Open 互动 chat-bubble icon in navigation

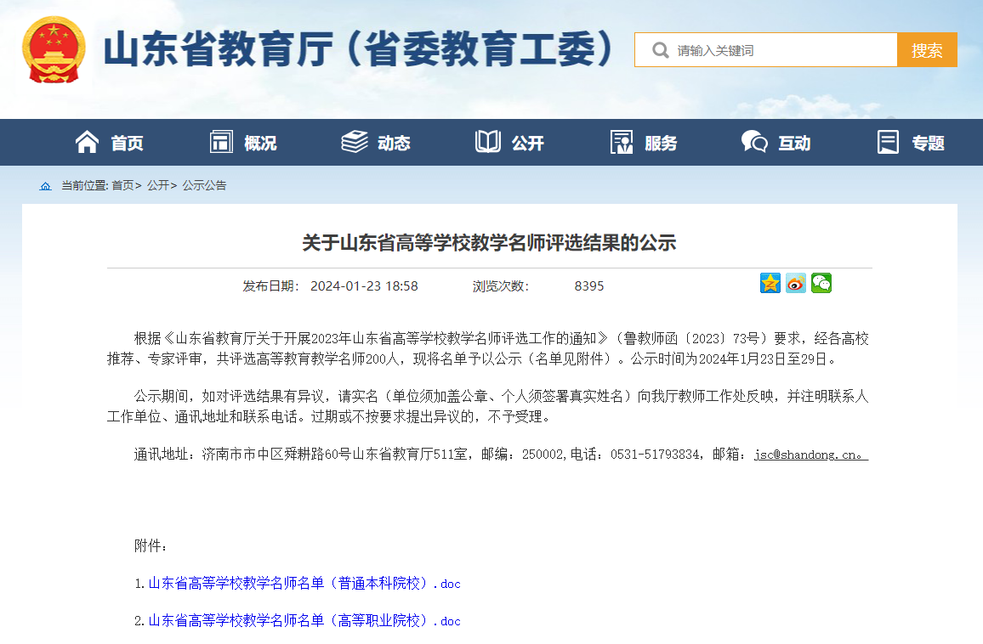tap(754, 143)
